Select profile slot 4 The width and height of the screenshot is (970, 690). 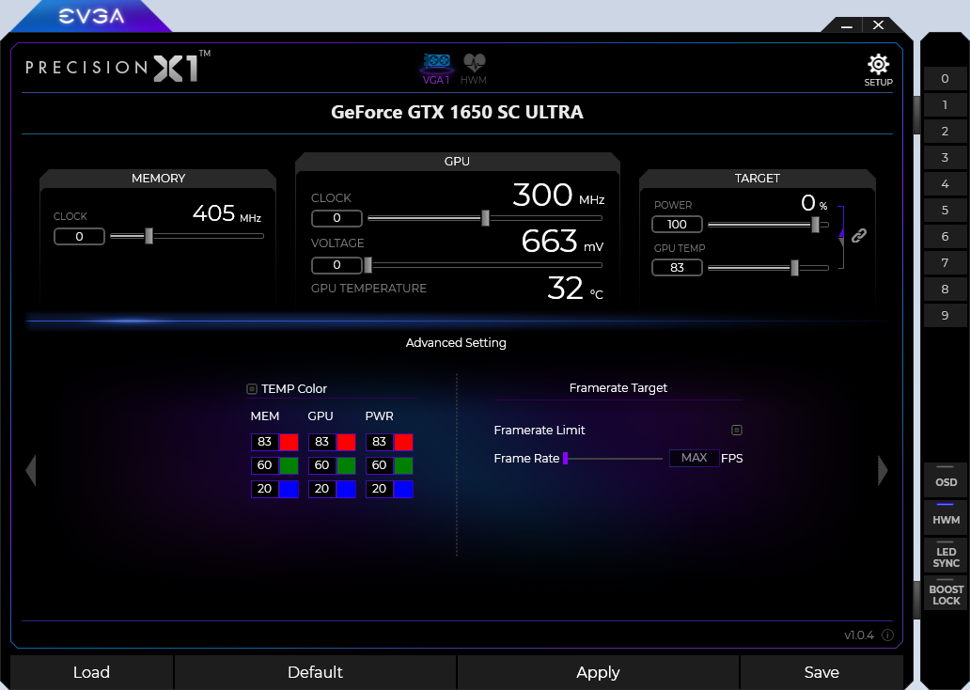[945, 184]
